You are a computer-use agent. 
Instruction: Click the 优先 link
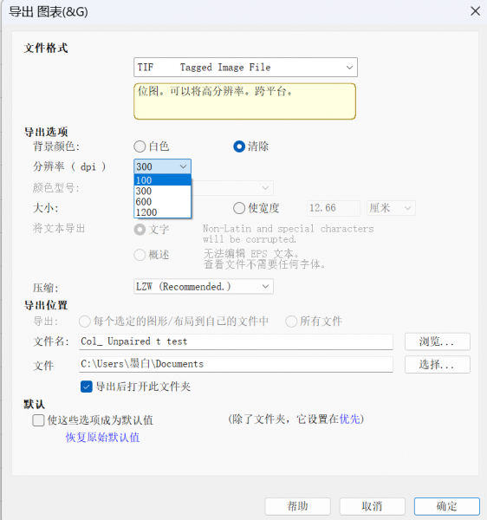[349, 419]
